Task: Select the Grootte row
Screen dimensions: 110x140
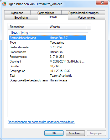Action: pyautogui.click(x=48, y=66)
